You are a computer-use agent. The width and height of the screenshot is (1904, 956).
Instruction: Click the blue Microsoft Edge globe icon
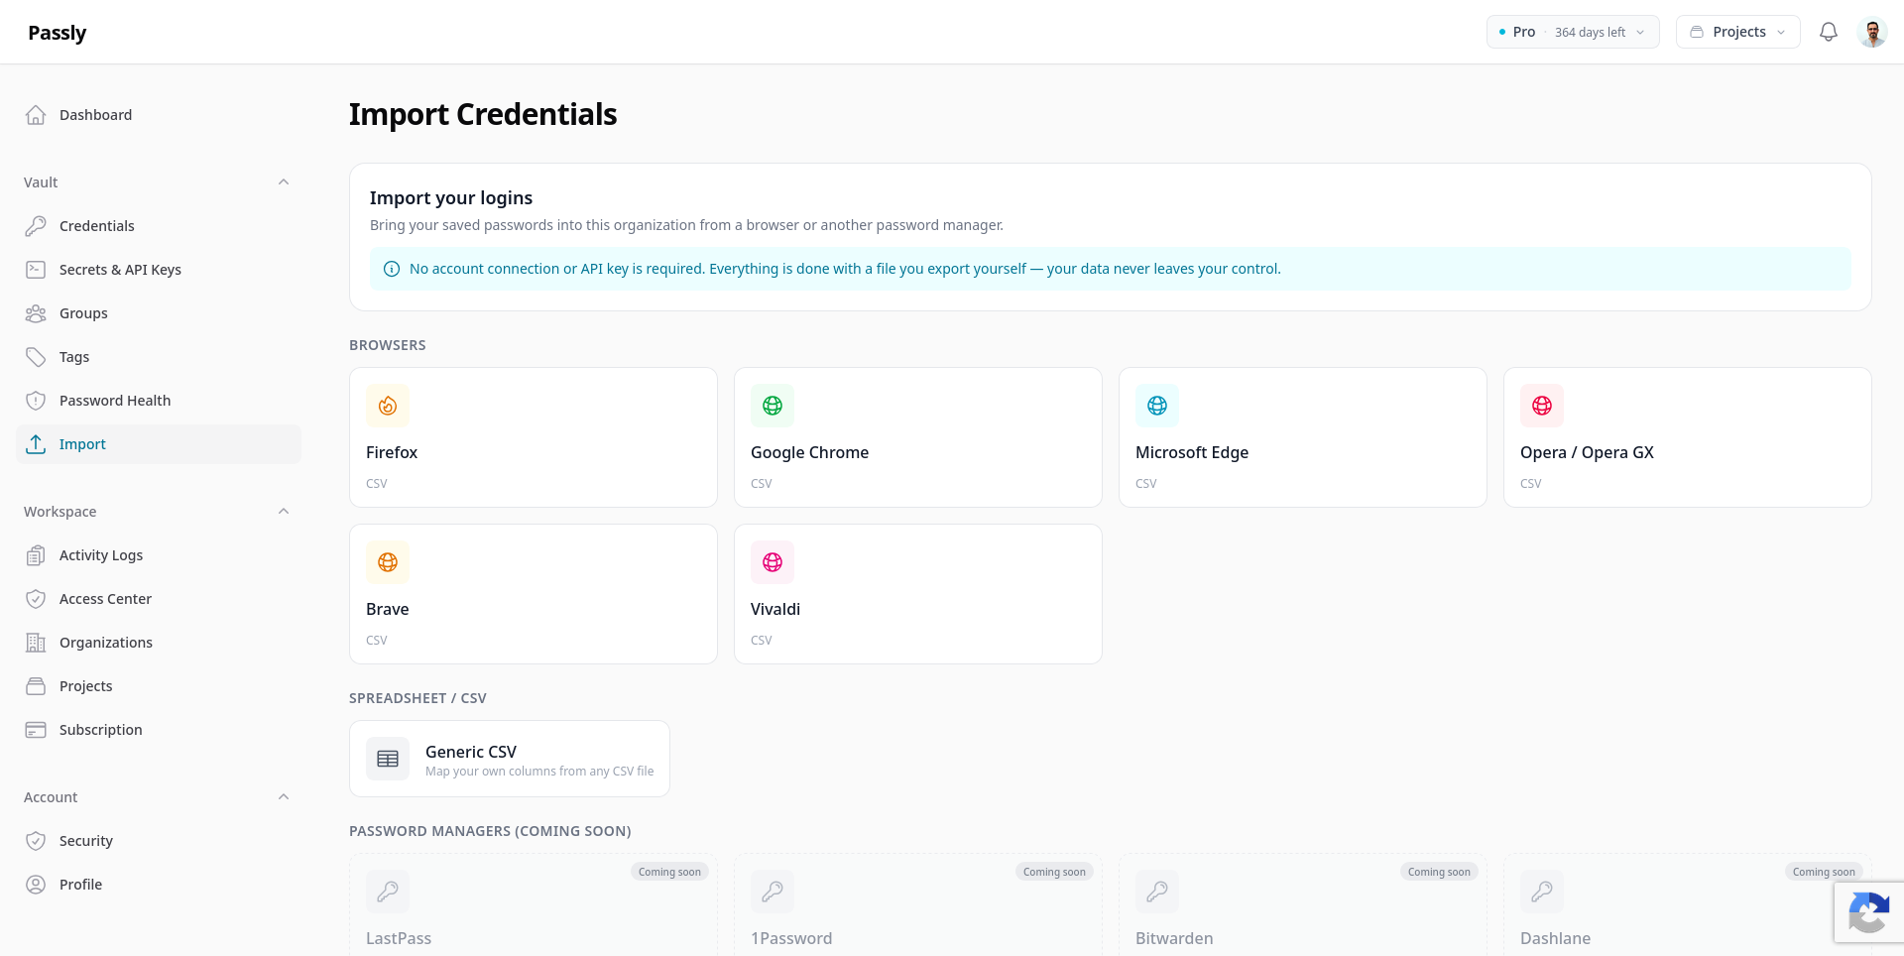tap(1157, 406)
